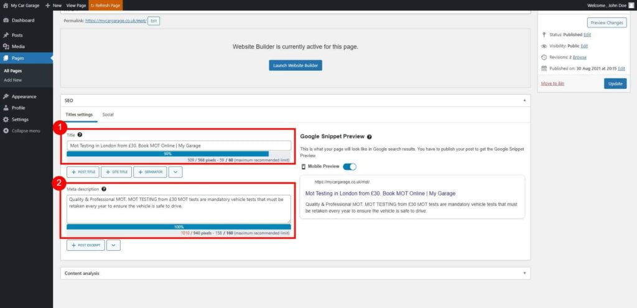
Task: Click the orange Refresh Page button
Action: pyautogui.click(x=105, y=5)
